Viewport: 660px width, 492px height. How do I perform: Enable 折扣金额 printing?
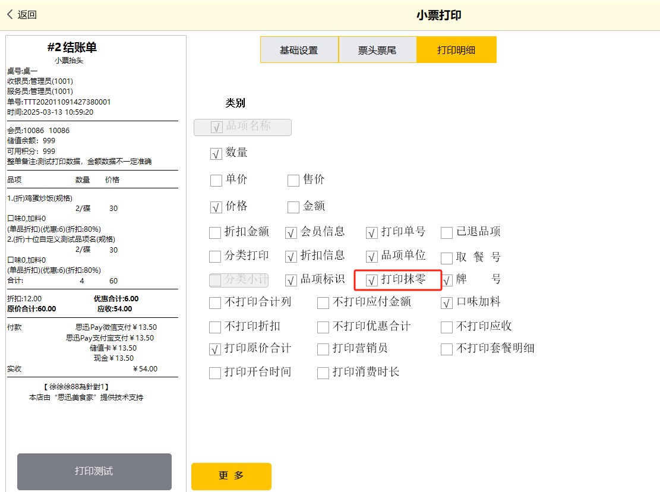[215, 233]
